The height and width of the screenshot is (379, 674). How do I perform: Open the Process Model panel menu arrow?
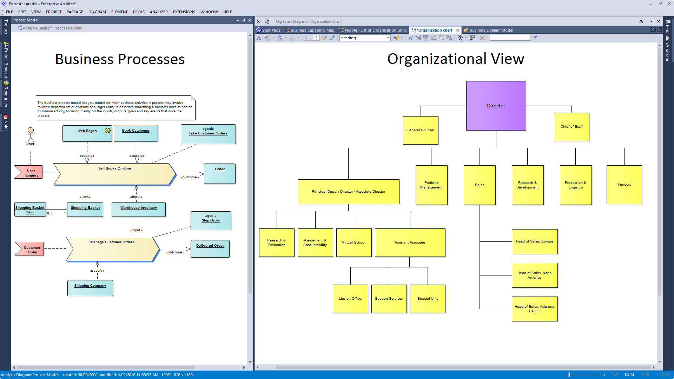click(238, 20)
